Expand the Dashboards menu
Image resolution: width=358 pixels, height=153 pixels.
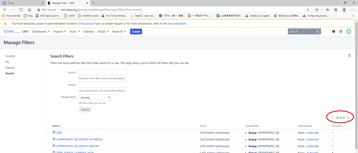[41, 32]
